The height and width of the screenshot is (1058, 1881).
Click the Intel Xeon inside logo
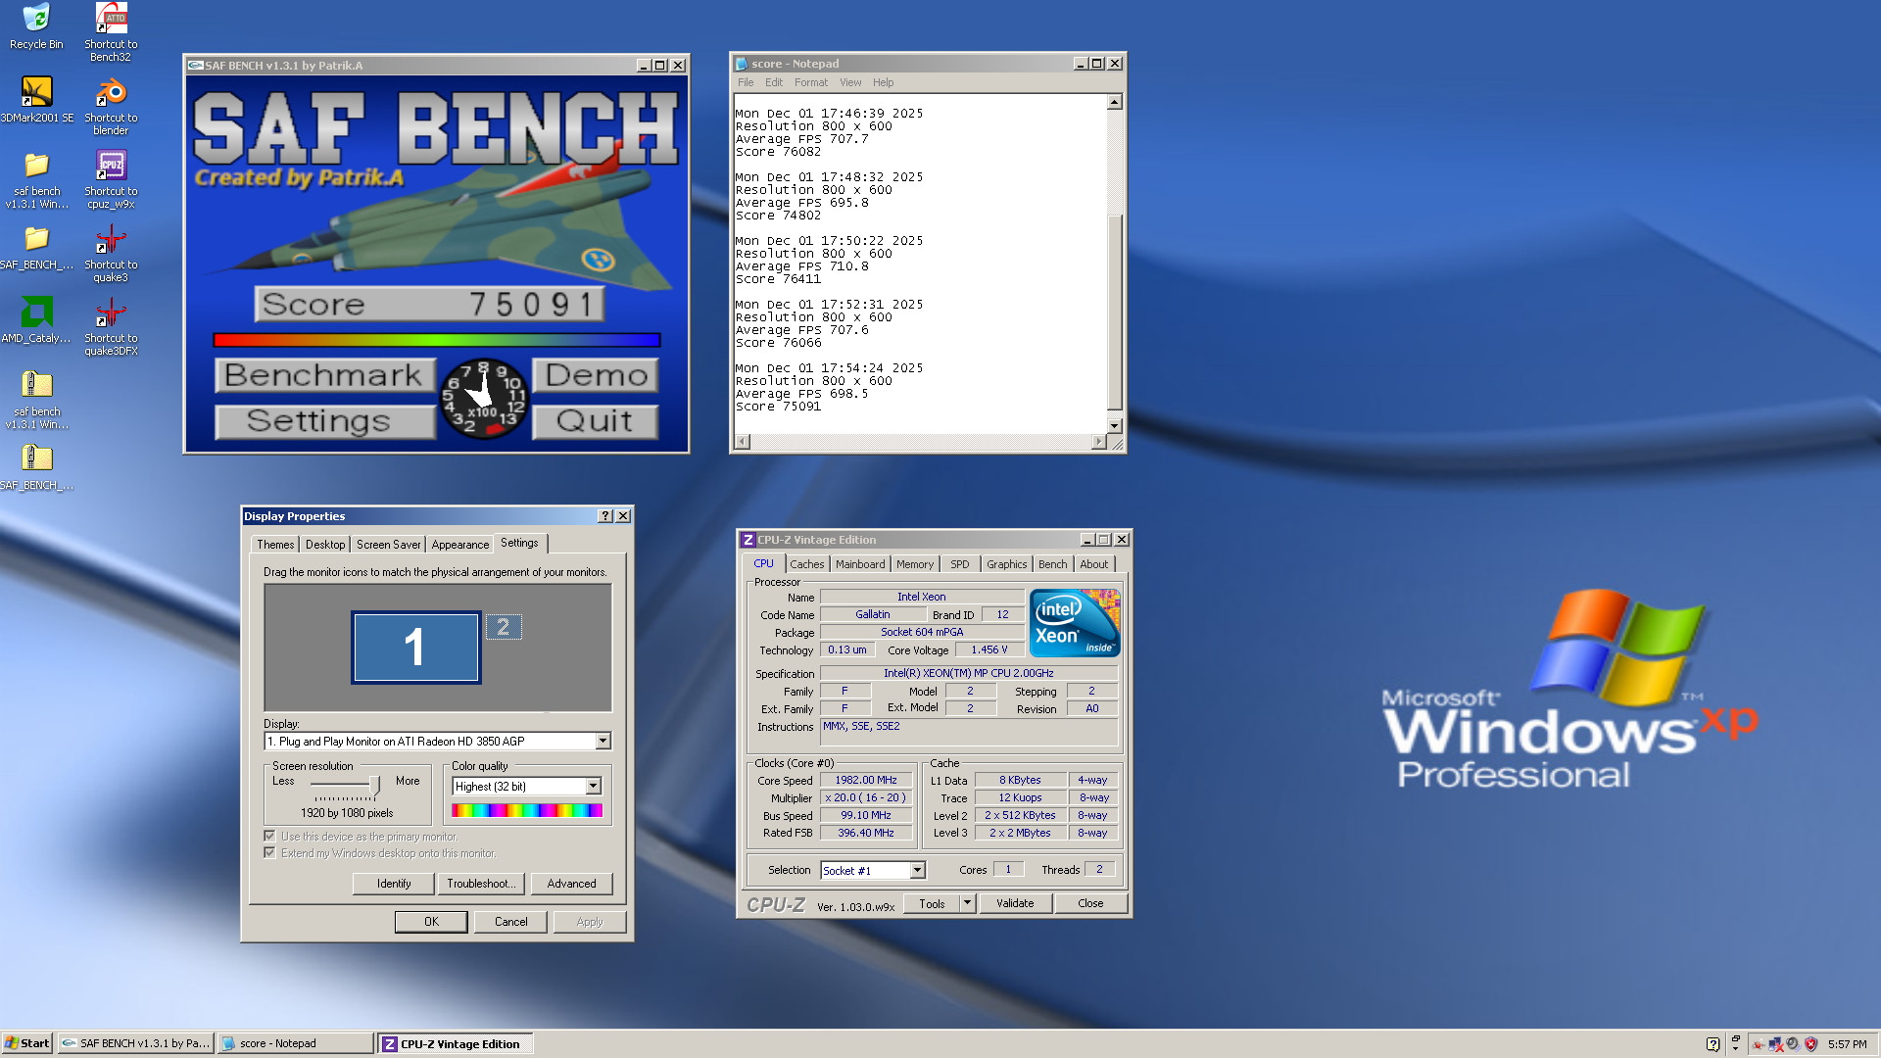pos(1074,623)
